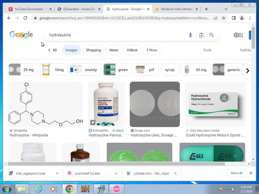Filter images by the anxiety chip
The image size is (259, 194).
pyautogui.click(x=86, y=69)
